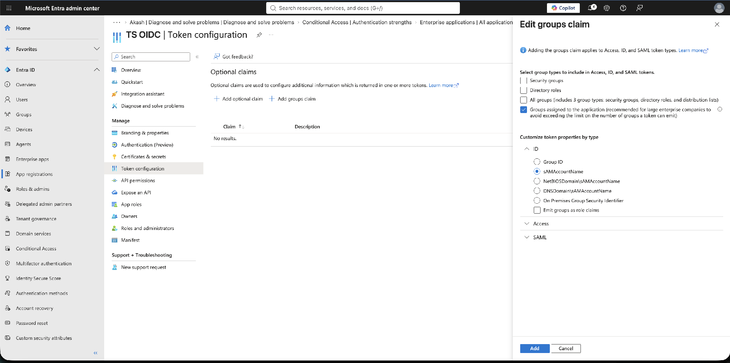
Task: Select the Group ID radio button
Action: pyautogui.click(x=537, y=162)
